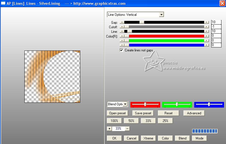Click the blue color slider right arrow
226x144 pixels.
pyautogui.click(x=206, y=45)
